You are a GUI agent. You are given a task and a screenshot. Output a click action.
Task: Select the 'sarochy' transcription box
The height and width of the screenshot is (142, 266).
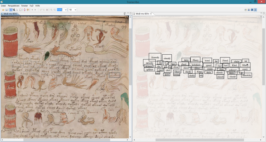point(149,63)
